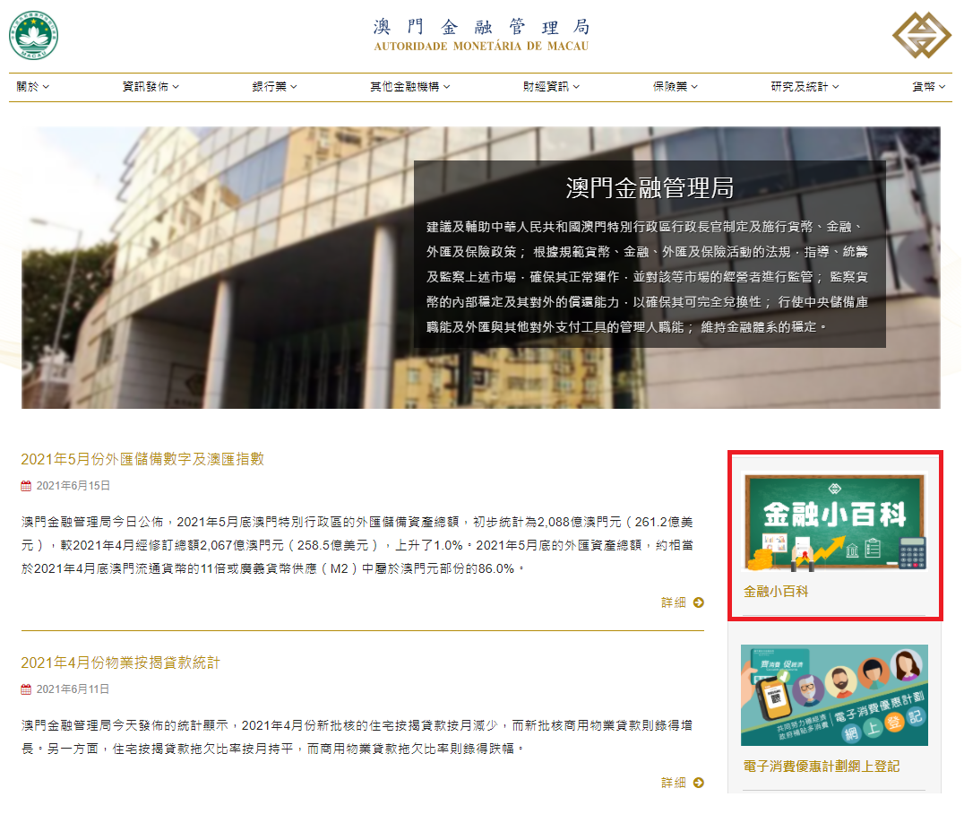This screenshot has width=964, height=823.
Task: Click arrow icon beside first 詳細 link
Action: pos(699,602)
